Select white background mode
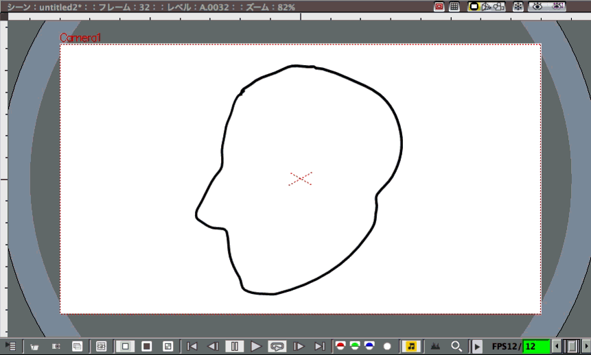 click(x=125, y=347)
